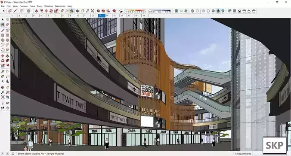The width and height of the screenshot is (291, 156).
Task: Open the Help menu
Action: pyautogui.click(x=70, y=6)
